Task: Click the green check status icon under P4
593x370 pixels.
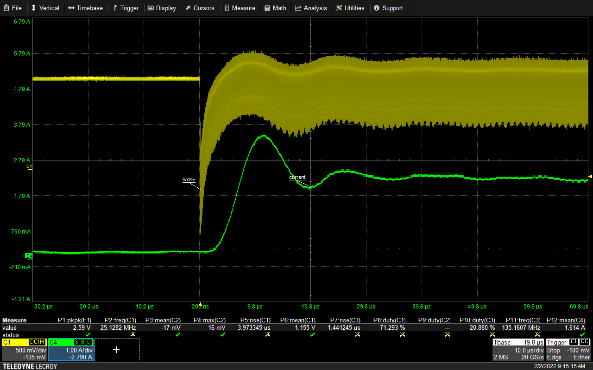Action: click(x=223, y=334)
